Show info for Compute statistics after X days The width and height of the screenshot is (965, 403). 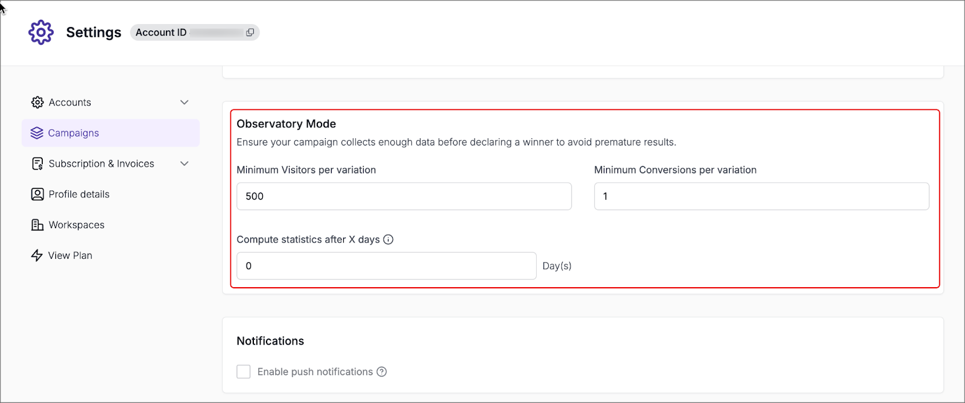point(388,240)
